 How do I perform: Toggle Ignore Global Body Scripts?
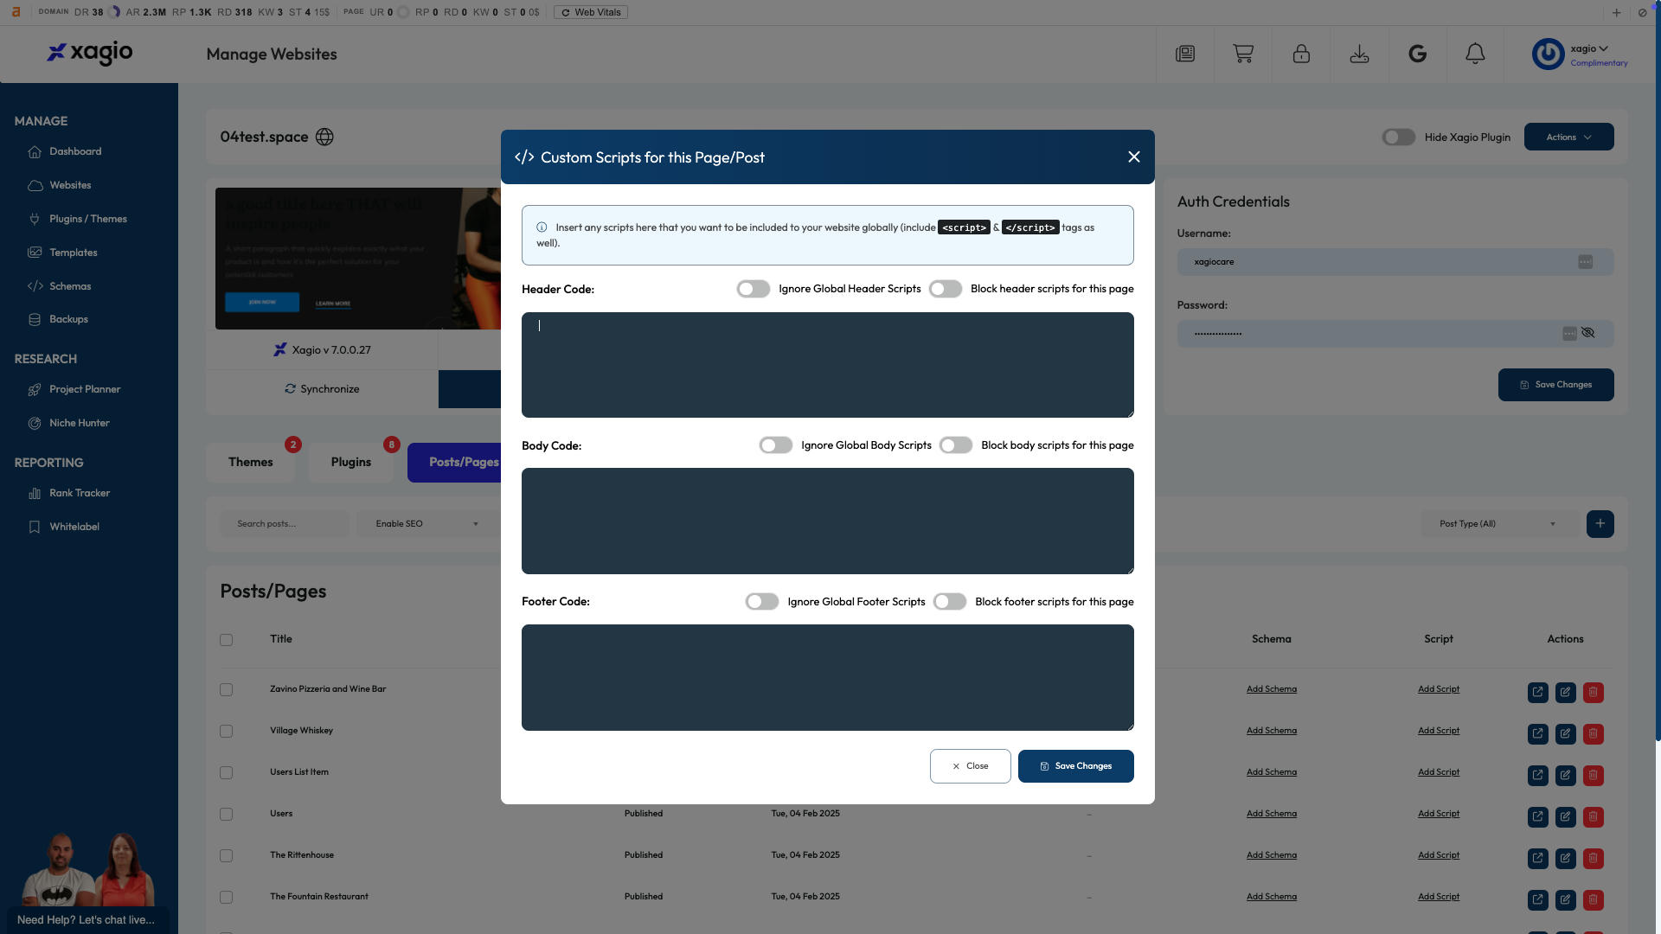pyautogui.click(x=775, y=445)
